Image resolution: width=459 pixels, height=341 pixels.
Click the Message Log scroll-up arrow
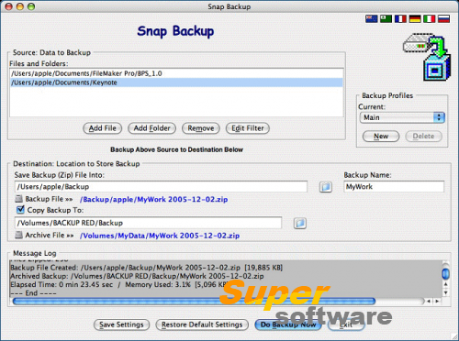(x=446, y=284)
